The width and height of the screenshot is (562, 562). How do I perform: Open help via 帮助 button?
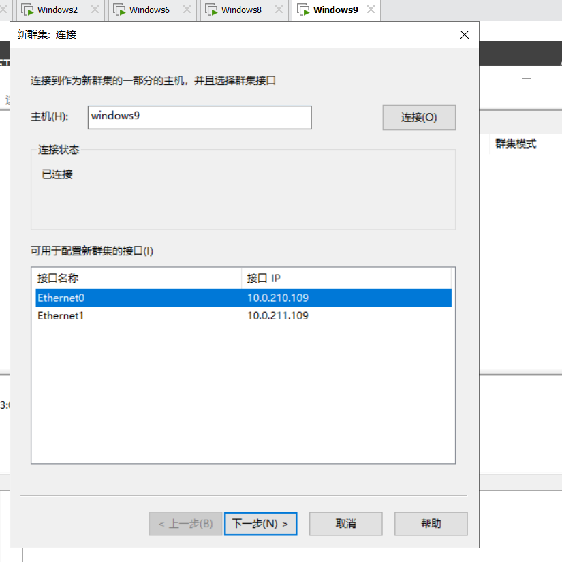point(431,524)
